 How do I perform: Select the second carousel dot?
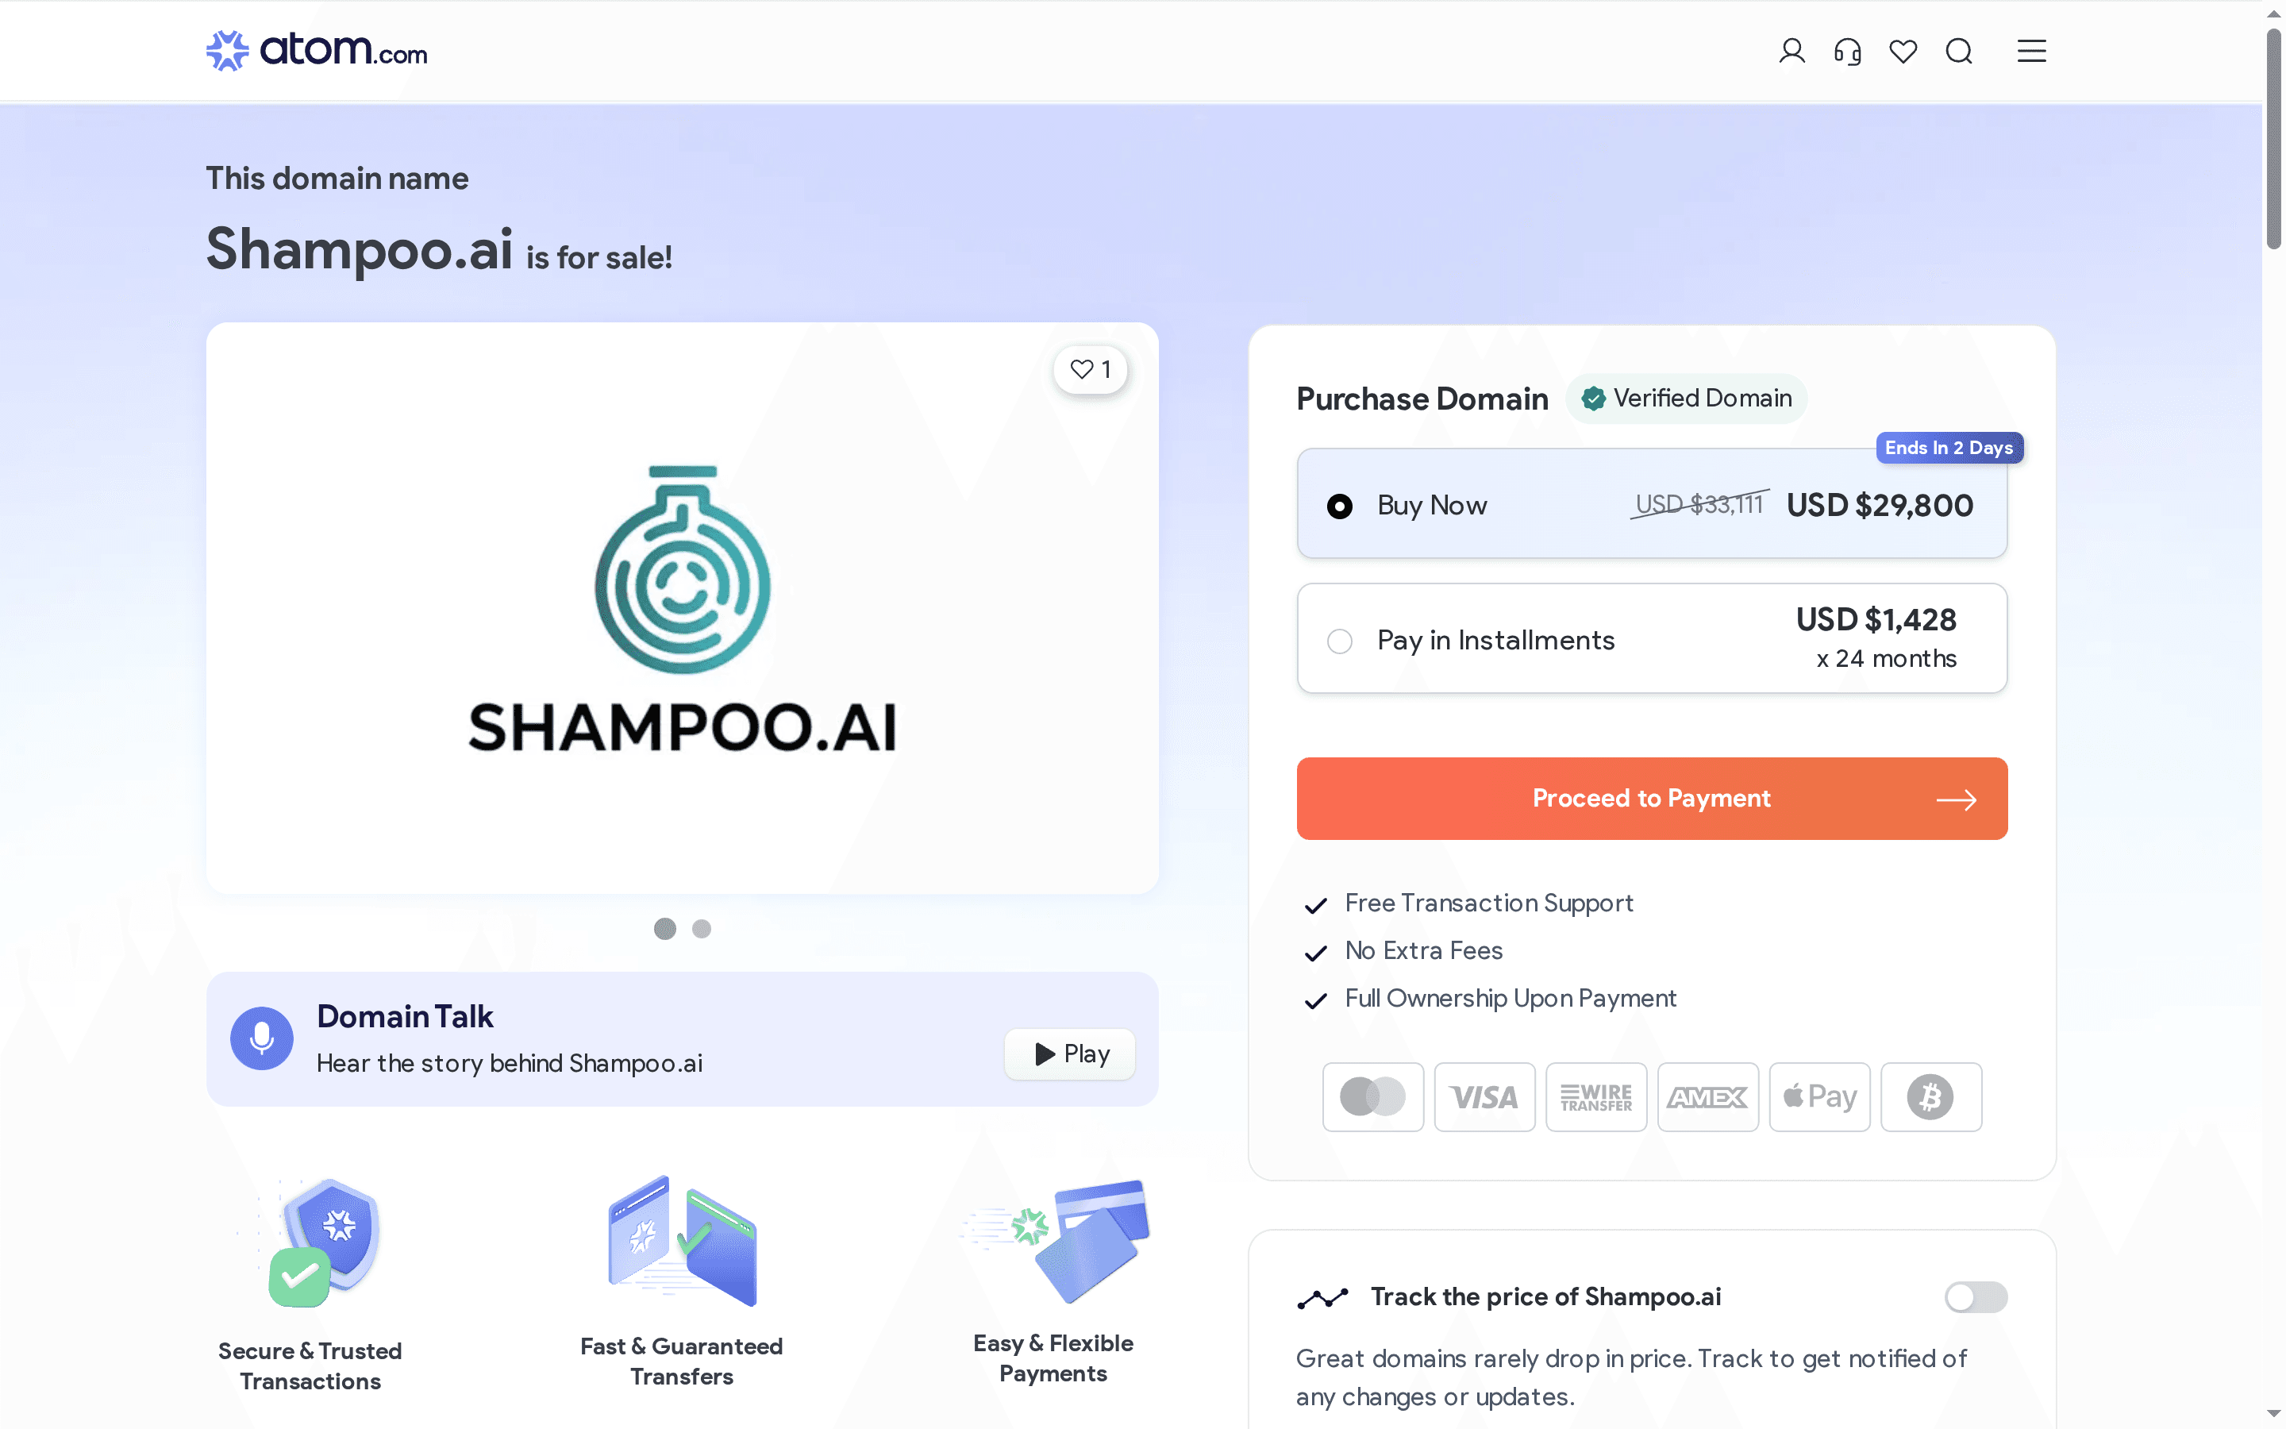pyautogui.click(x=701, y=930)
